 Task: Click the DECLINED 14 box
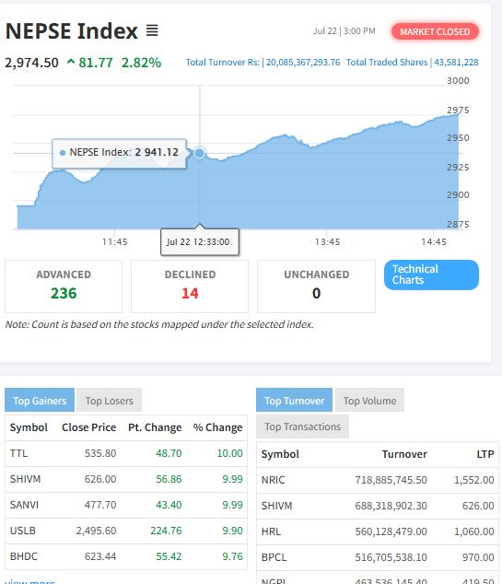click(190, 286)
